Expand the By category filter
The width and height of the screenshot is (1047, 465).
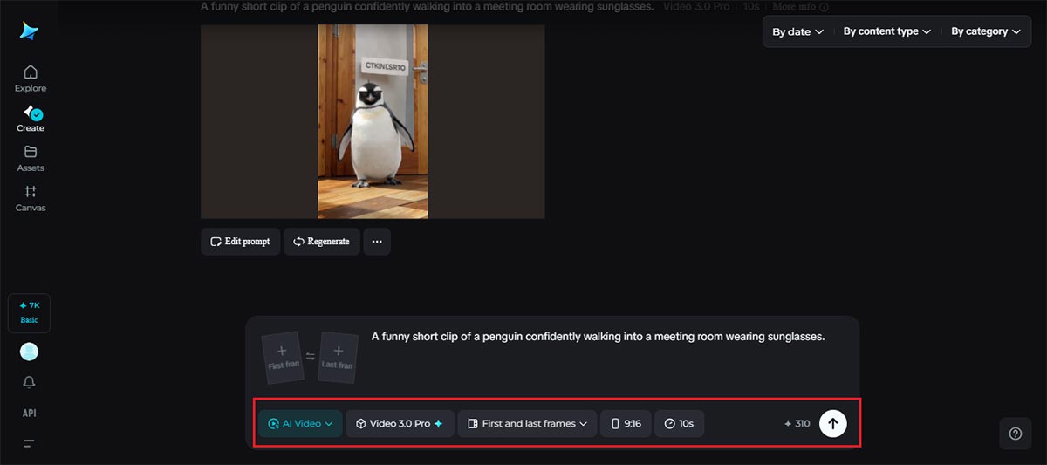coord(985,31)
